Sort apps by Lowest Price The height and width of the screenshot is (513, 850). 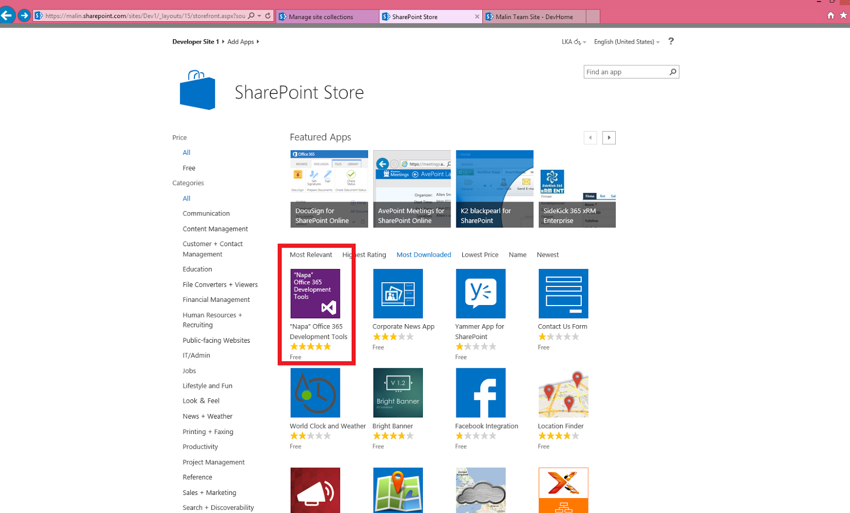(x=480, y=255)
